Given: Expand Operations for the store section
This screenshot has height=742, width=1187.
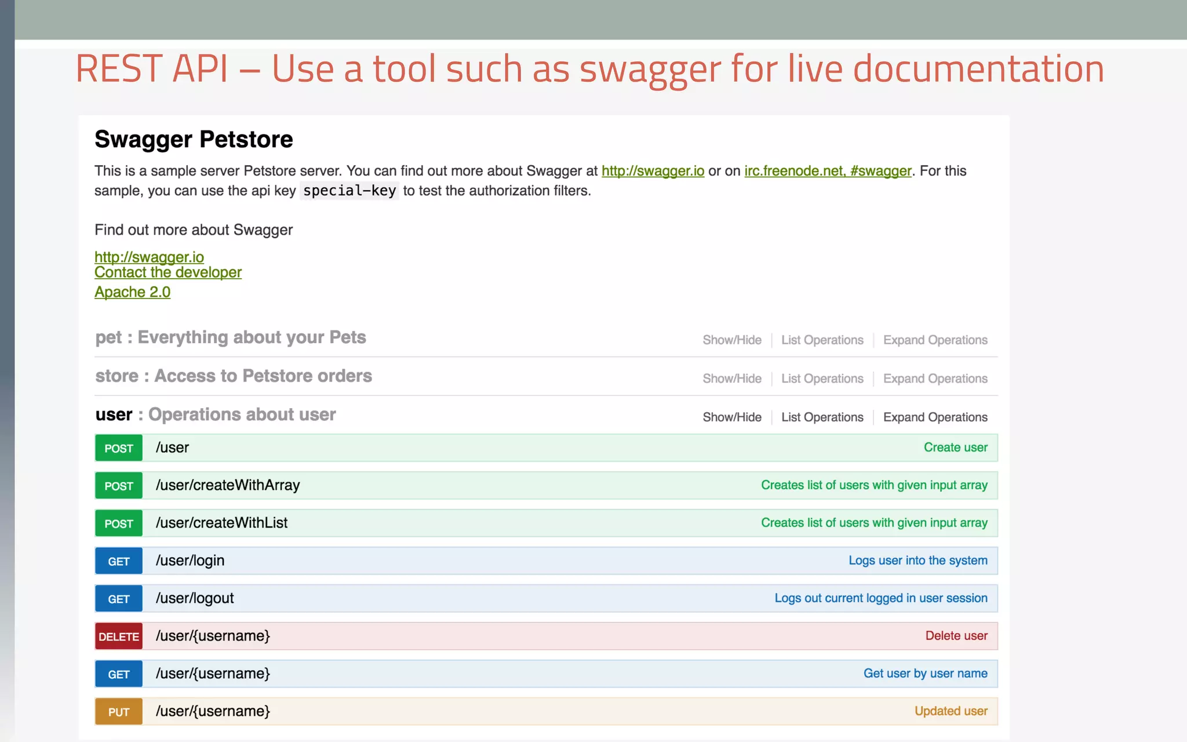Looking at the screenshot, I should [x=935, y=379].
